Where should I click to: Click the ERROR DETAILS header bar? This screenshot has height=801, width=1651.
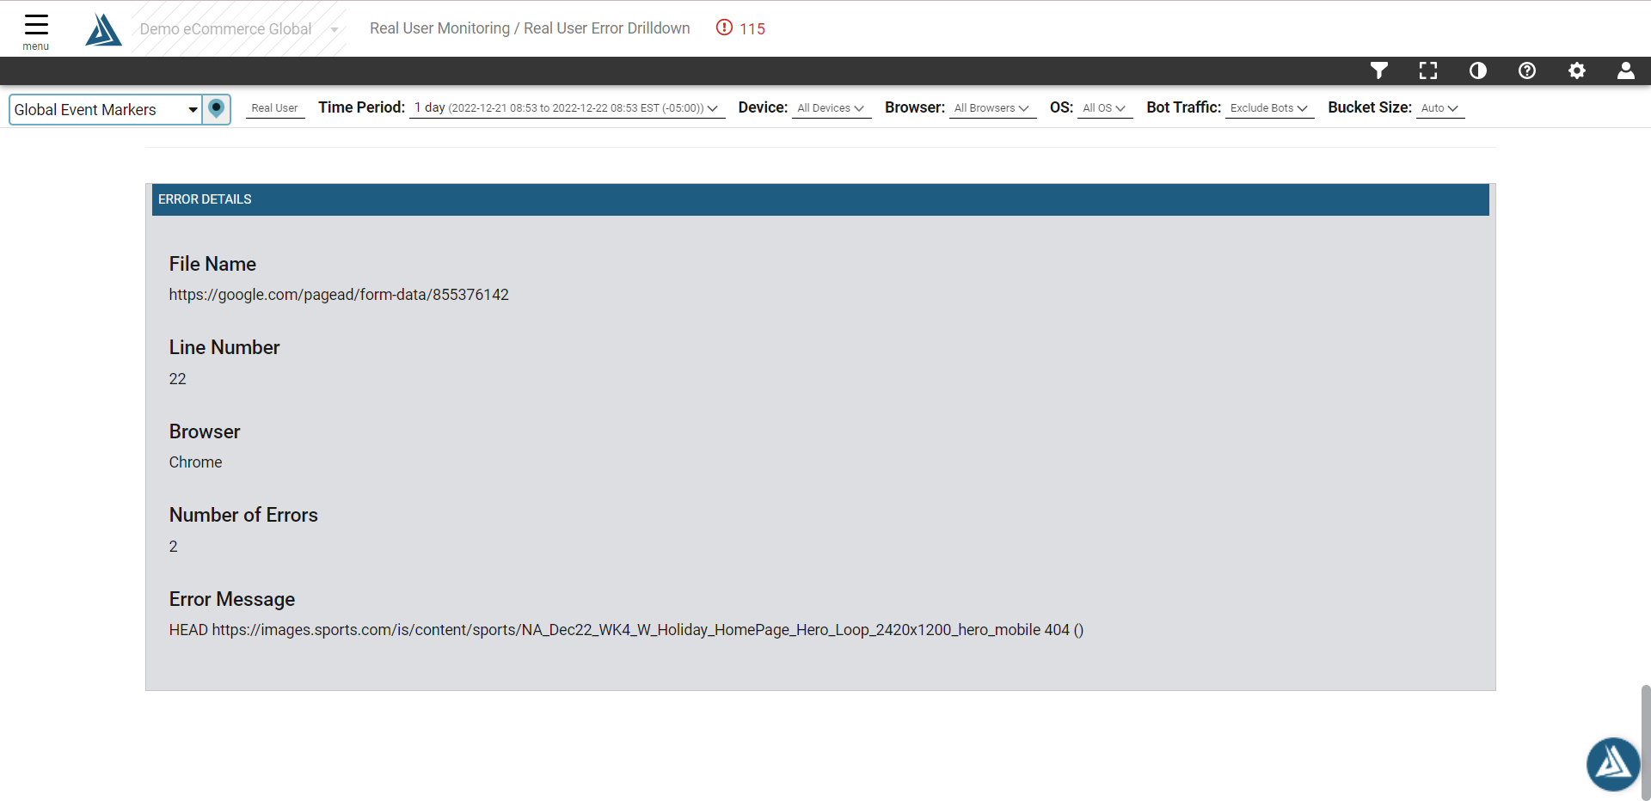[820, 199]
